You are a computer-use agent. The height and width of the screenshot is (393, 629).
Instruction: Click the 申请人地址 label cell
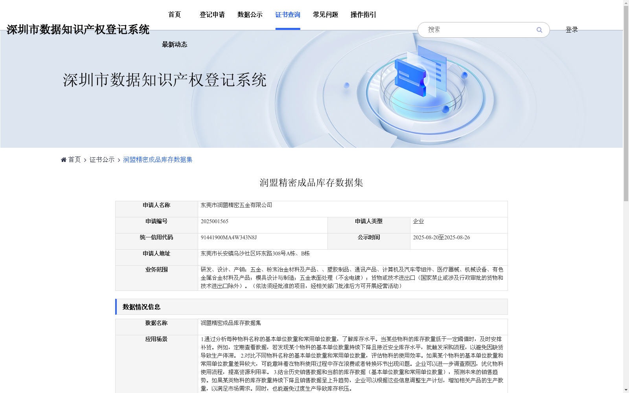click(156, 257)
